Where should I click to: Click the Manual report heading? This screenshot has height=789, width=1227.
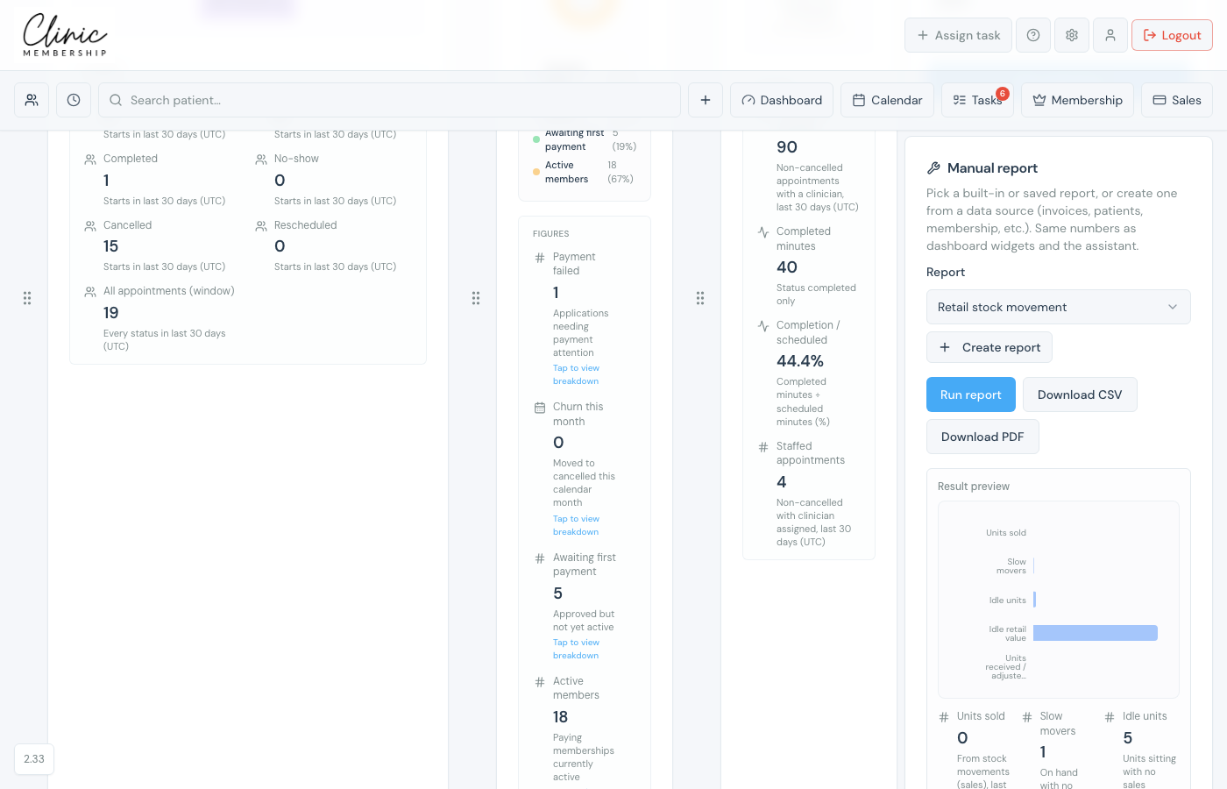click(x=992, y=168)
